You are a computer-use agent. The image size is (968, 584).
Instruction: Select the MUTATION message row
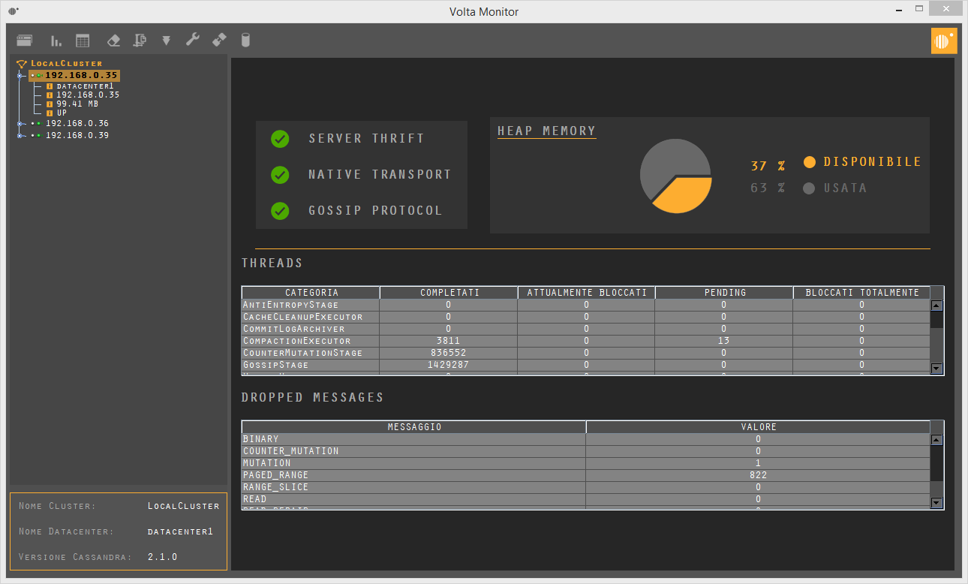(x=586, y=463)
